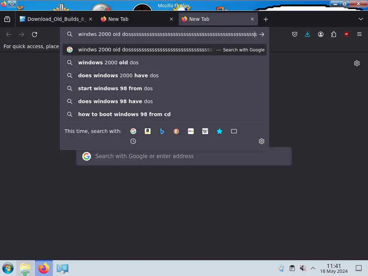This screenshot has height=276, width=368.
Task: Close the middle New Tab
Action: 171,19
